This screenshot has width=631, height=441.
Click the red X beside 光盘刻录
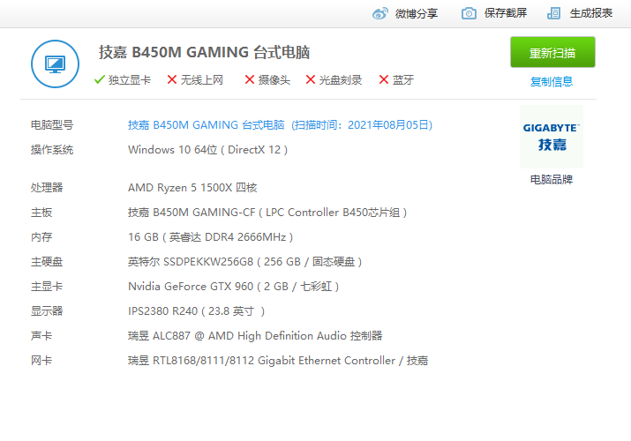311,79
